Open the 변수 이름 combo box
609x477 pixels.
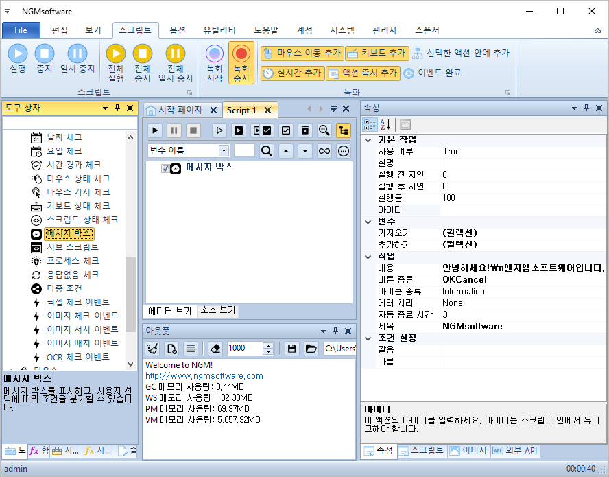point(224,151)
